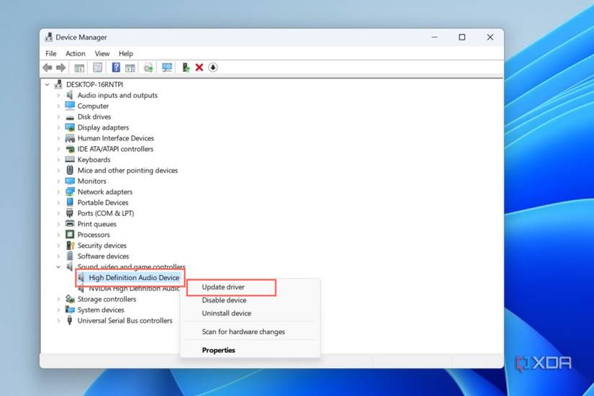Click the Audio inputs and outputs speaker icon

70,95
